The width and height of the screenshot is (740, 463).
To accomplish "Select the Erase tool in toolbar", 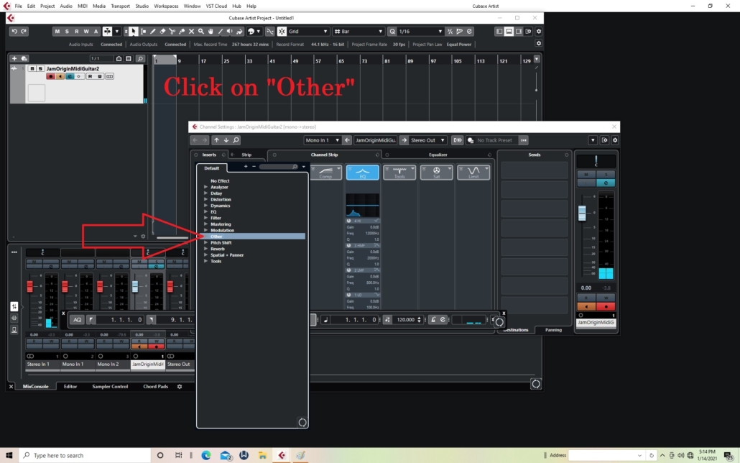I will (x=163, y=31).
